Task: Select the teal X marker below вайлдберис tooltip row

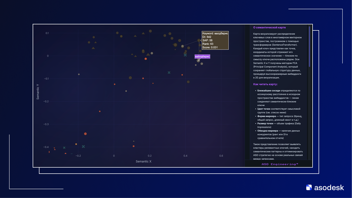Action: point(185,55)
